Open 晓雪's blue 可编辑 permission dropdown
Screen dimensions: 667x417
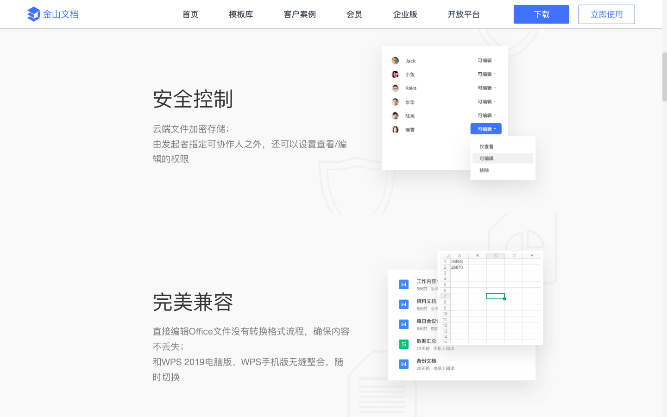485,128
